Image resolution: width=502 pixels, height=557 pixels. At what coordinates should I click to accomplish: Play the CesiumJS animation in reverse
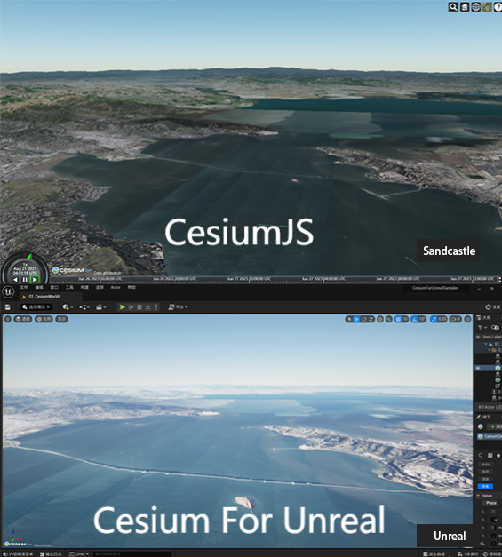[15, 280]
